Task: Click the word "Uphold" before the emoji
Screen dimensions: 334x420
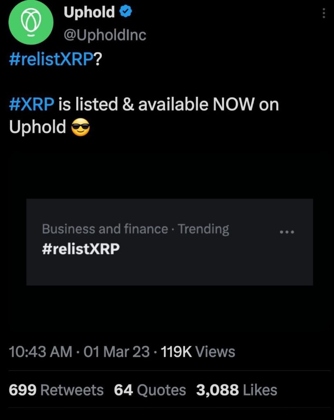Action: point(37,128)
